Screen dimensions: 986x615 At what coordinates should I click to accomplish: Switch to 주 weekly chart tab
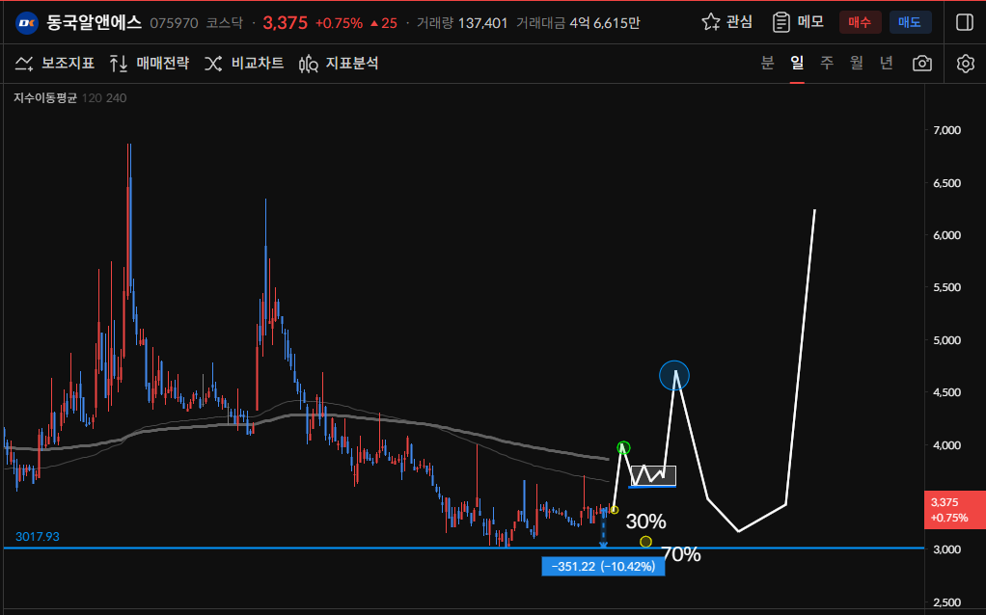point(827,63)
